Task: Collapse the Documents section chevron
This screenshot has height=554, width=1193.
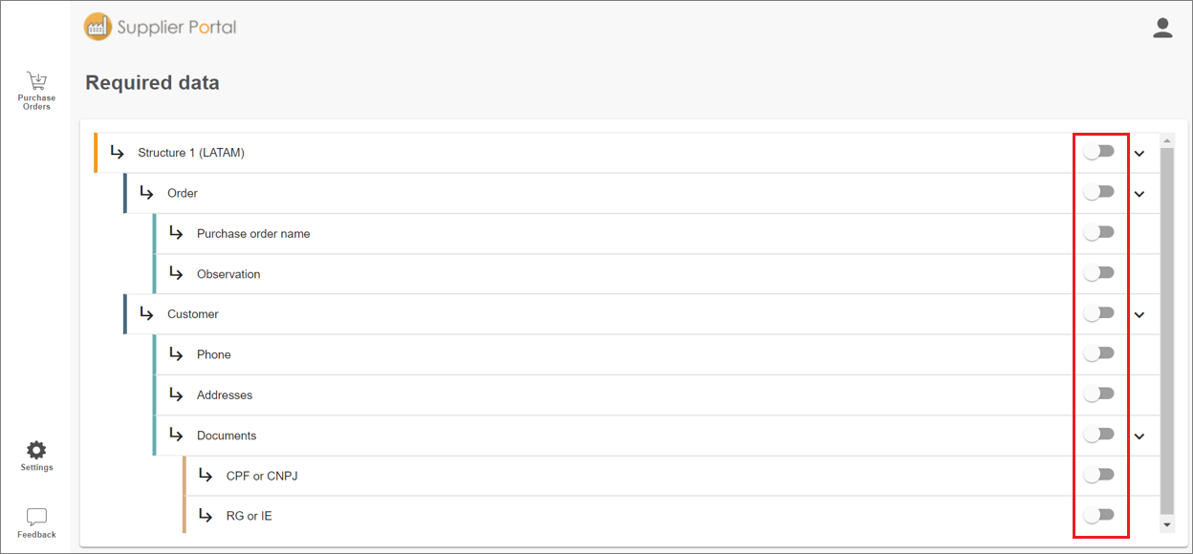Action: tap(1139, 436)
